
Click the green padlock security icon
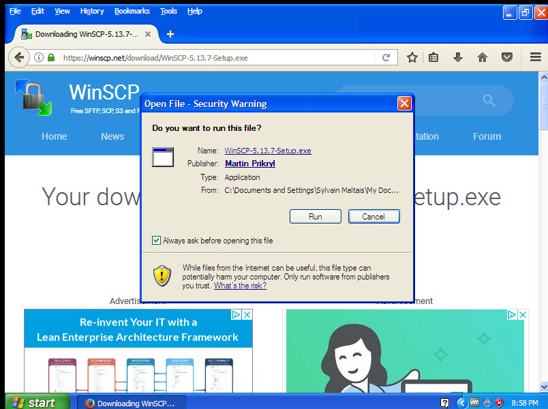click(x=51, y=57)
